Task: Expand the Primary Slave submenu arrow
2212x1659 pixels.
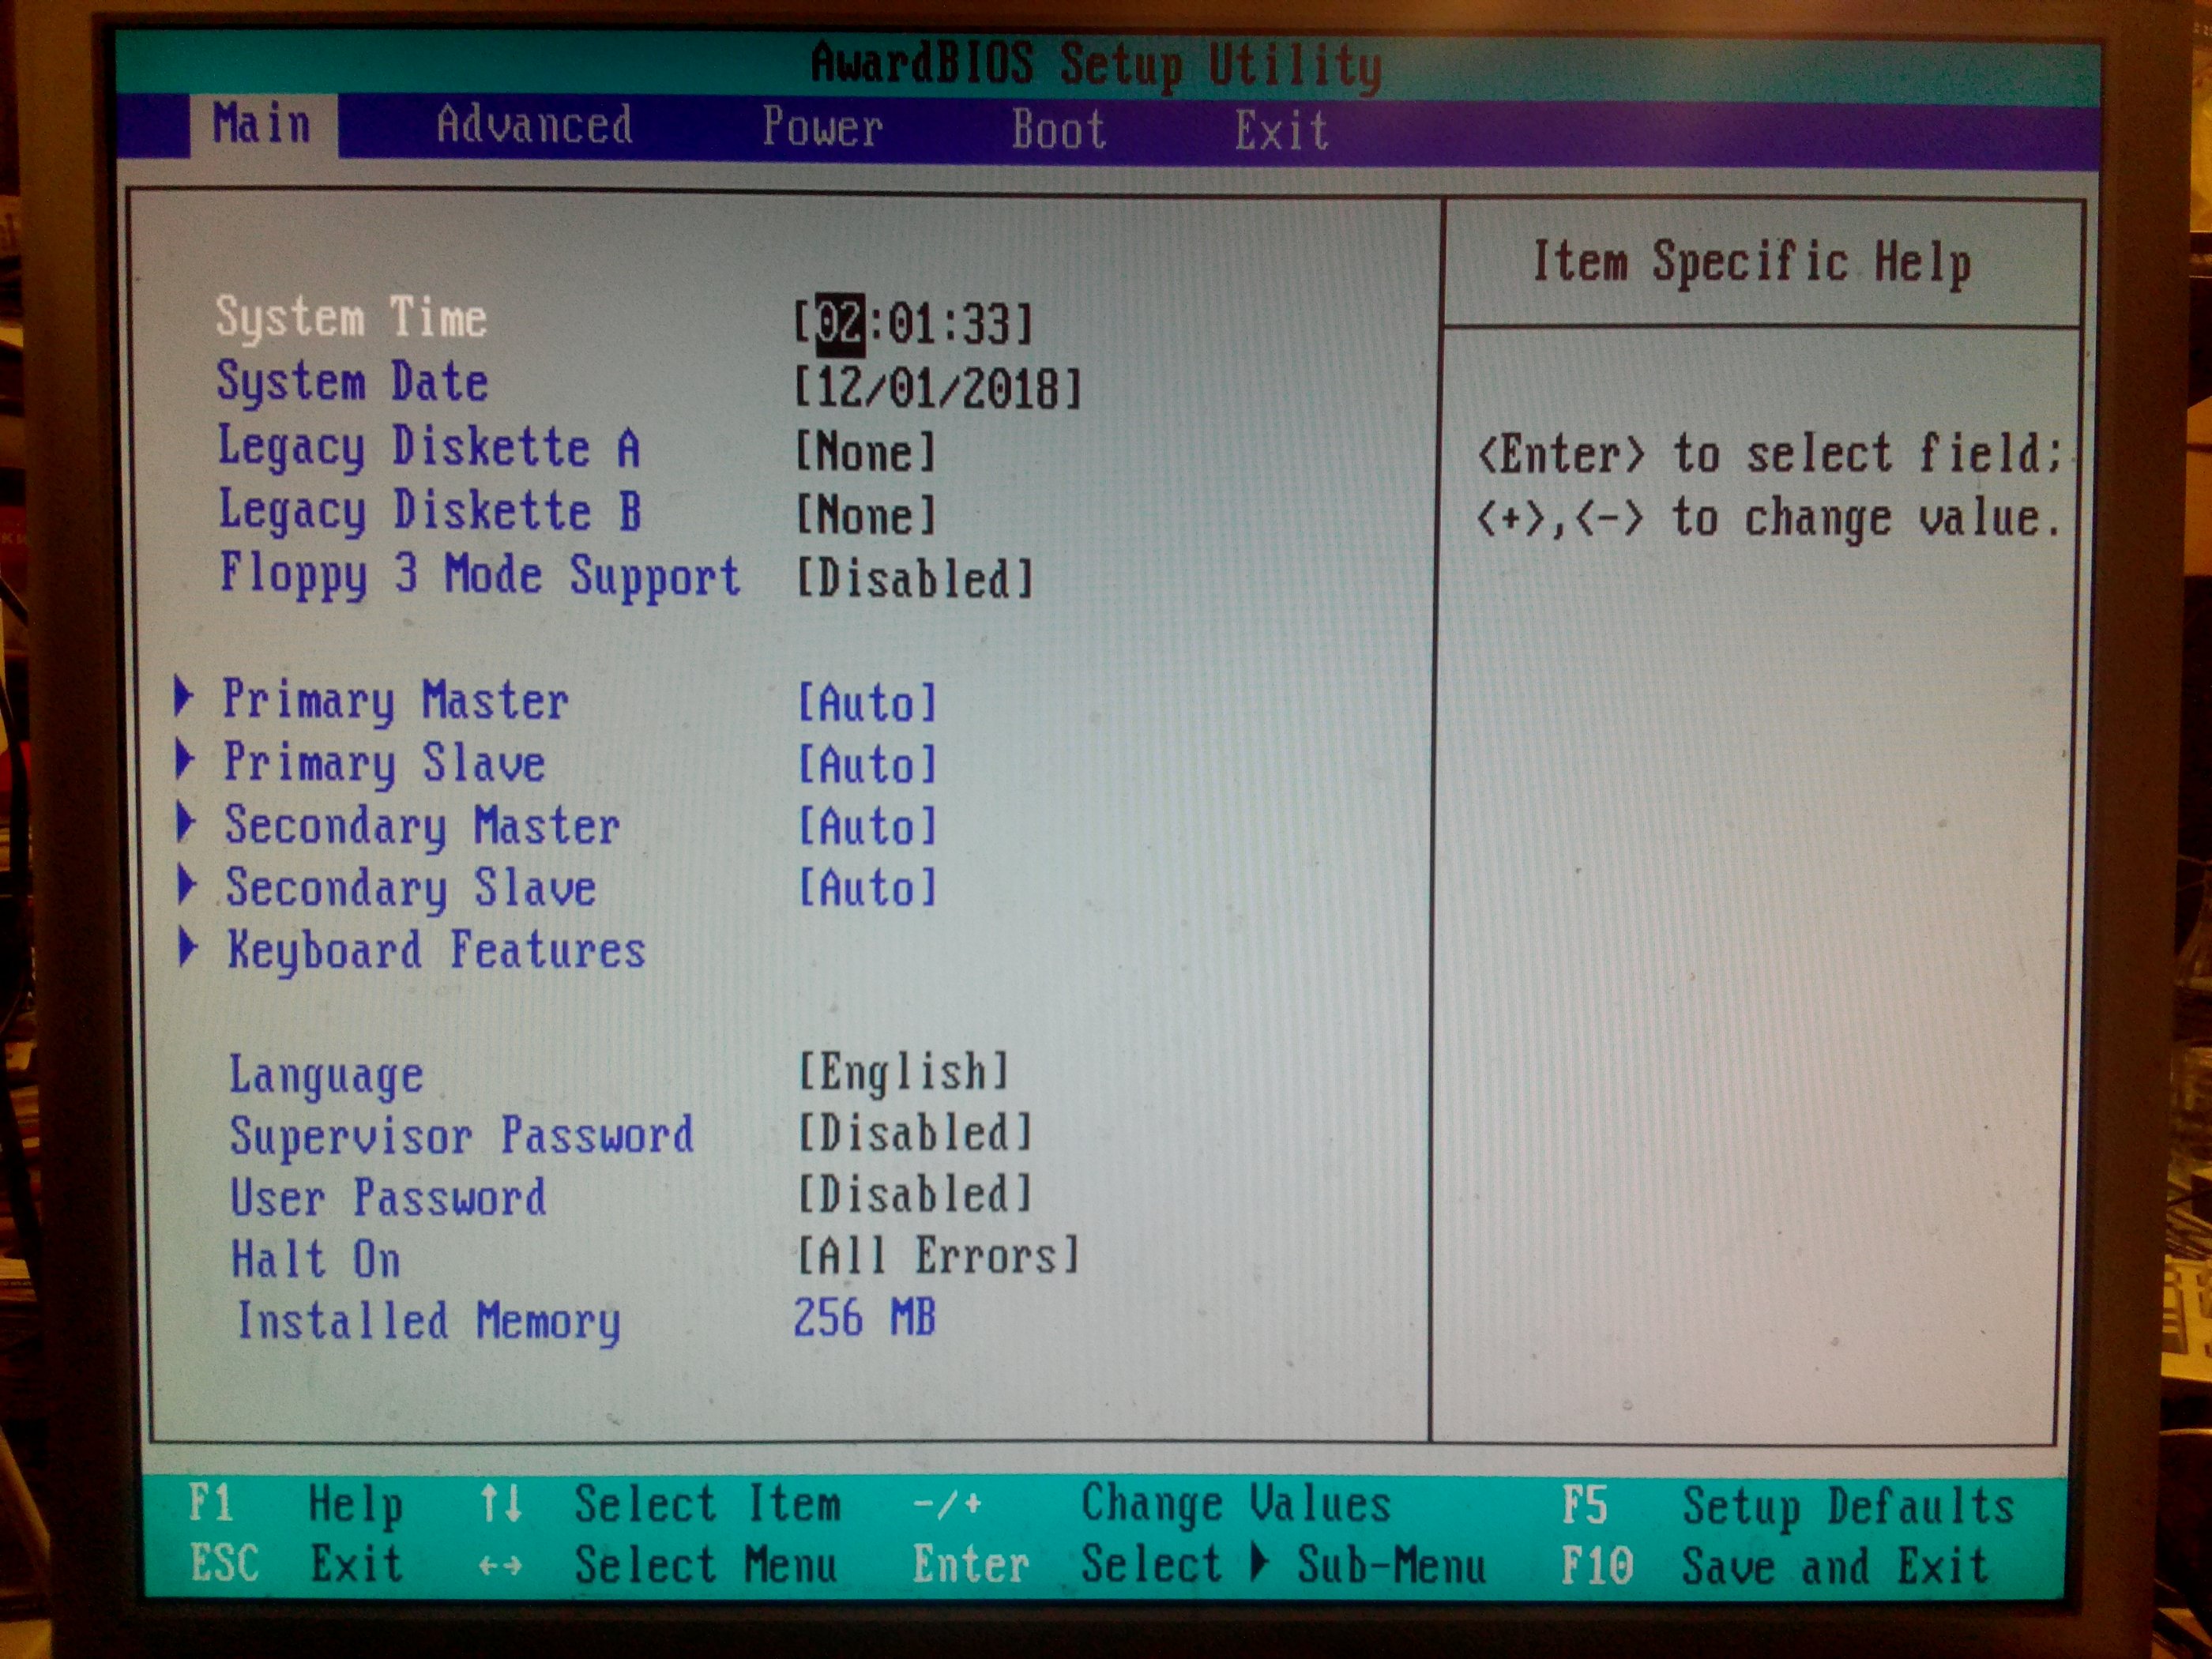Action: click(184, 759)
